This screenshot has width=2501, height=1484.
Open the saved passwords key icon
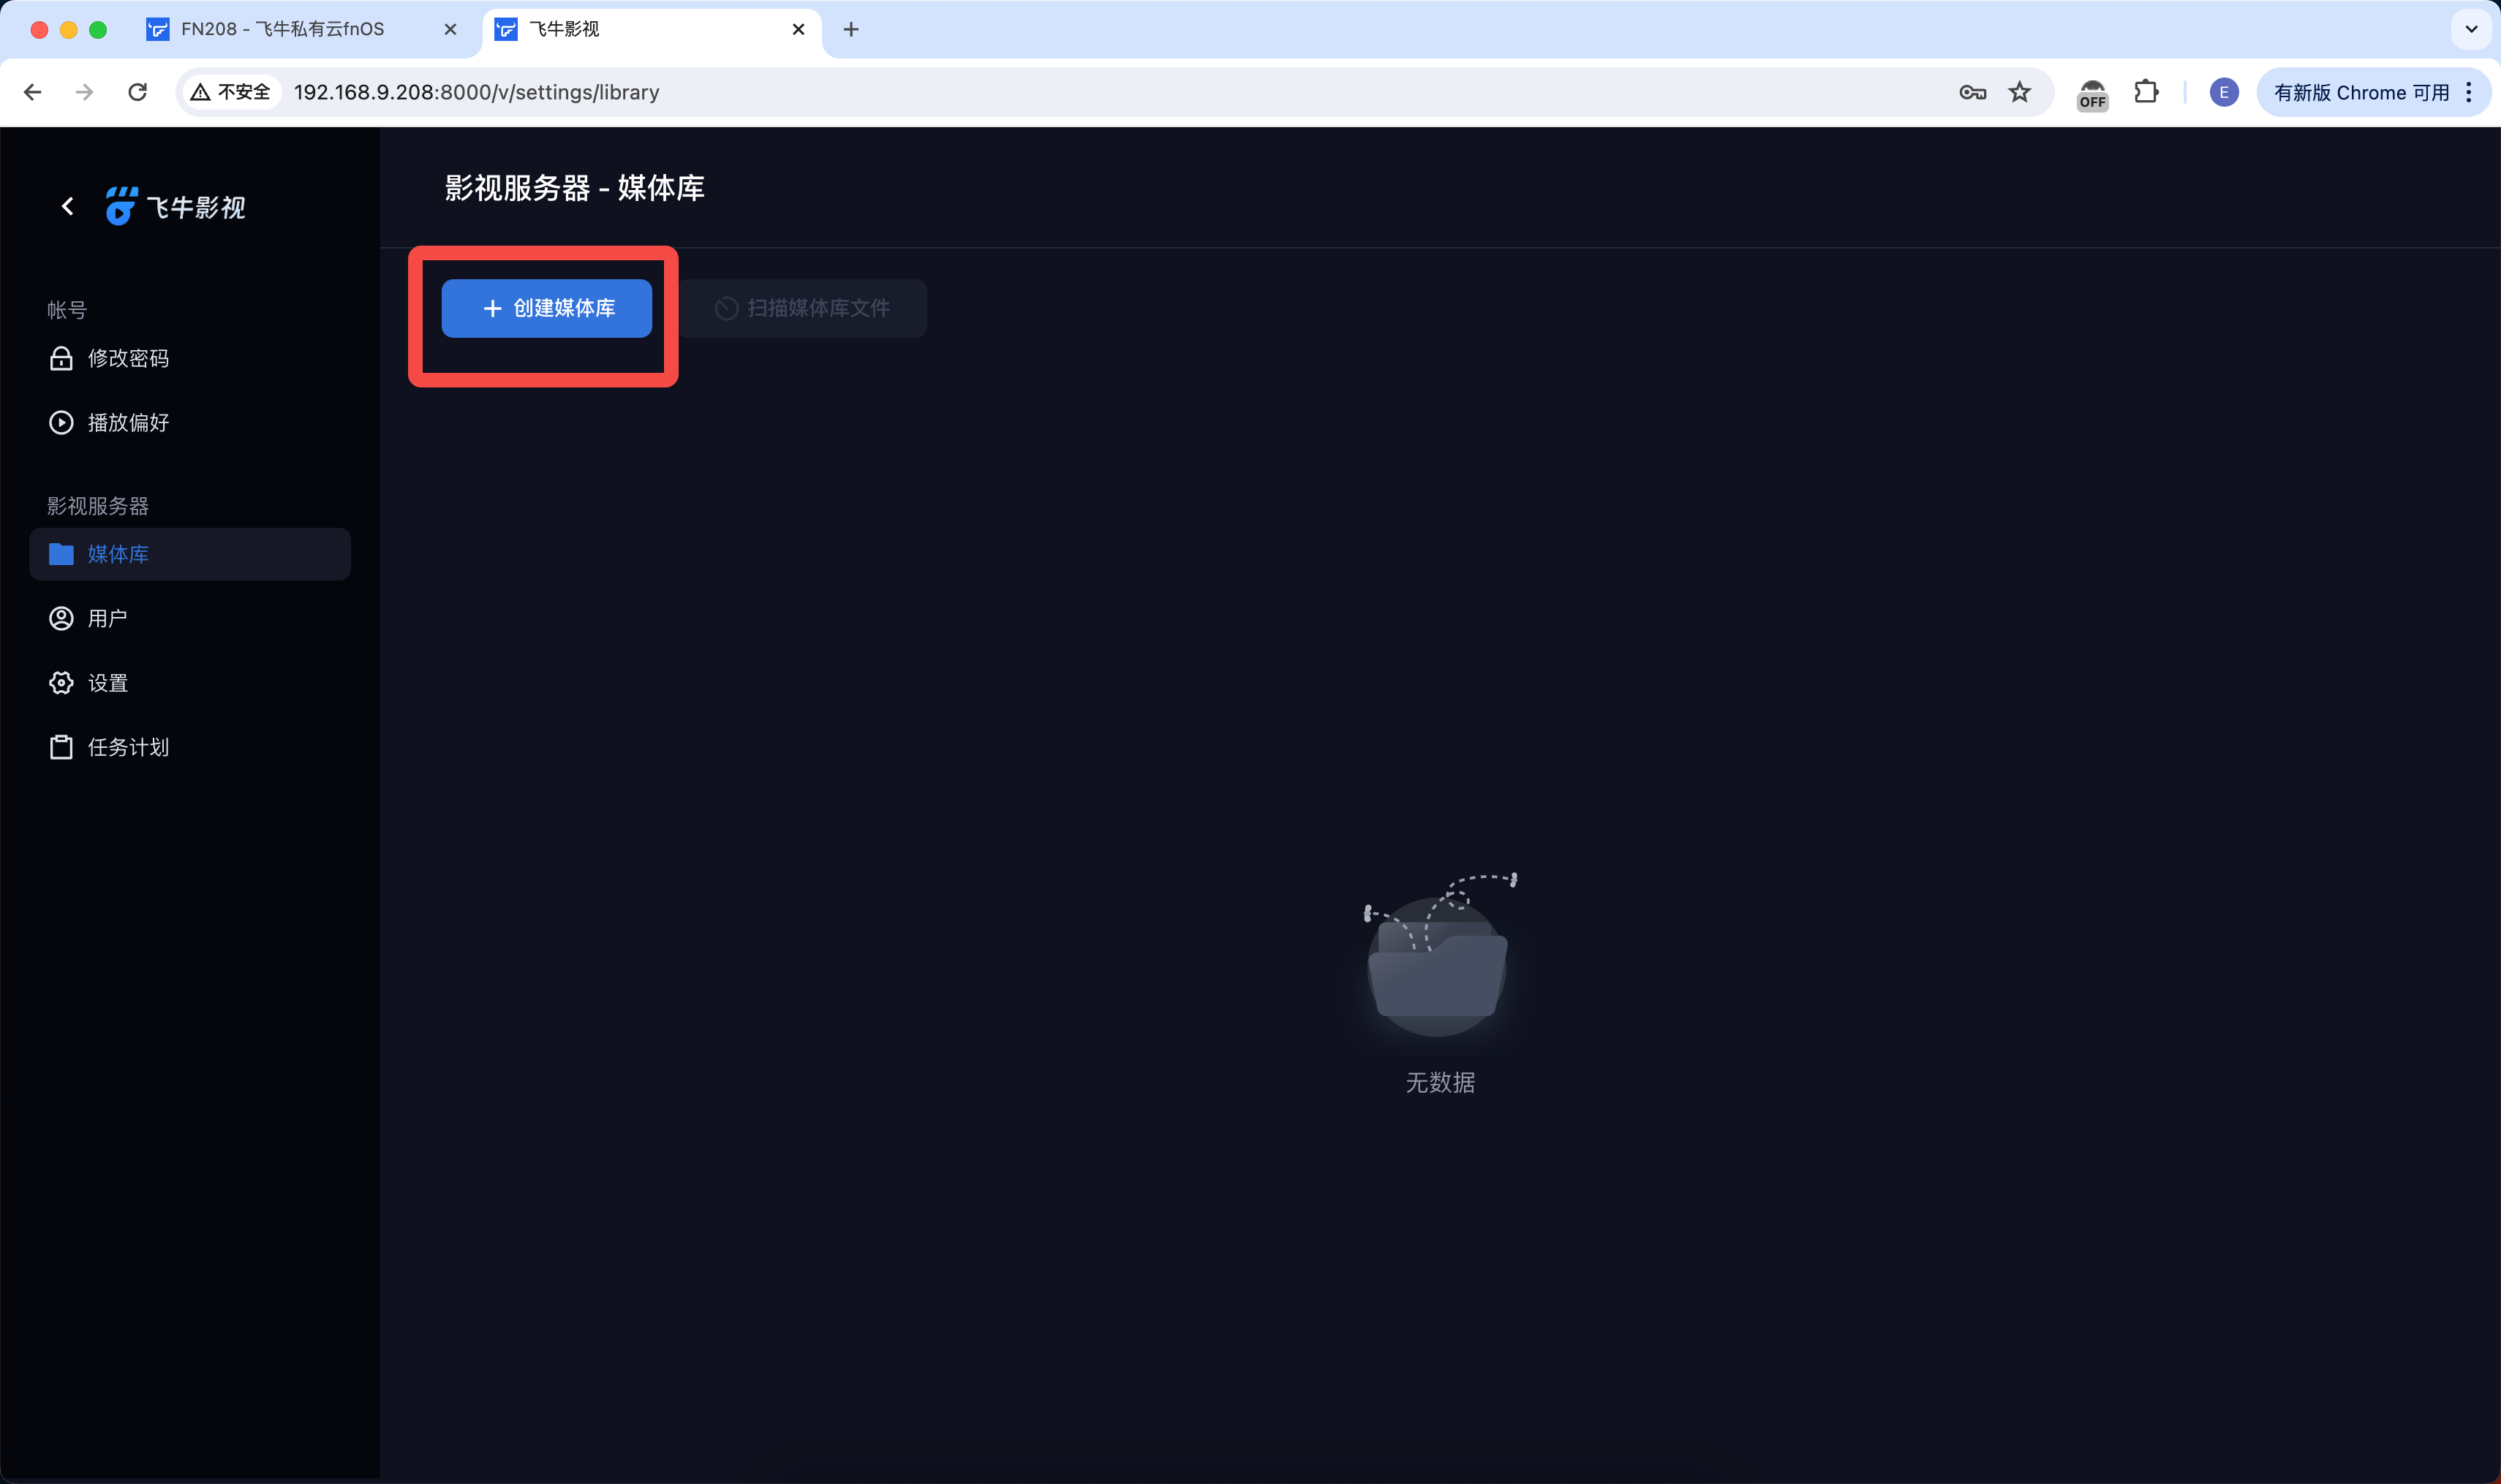click(x=1972, y=92)
